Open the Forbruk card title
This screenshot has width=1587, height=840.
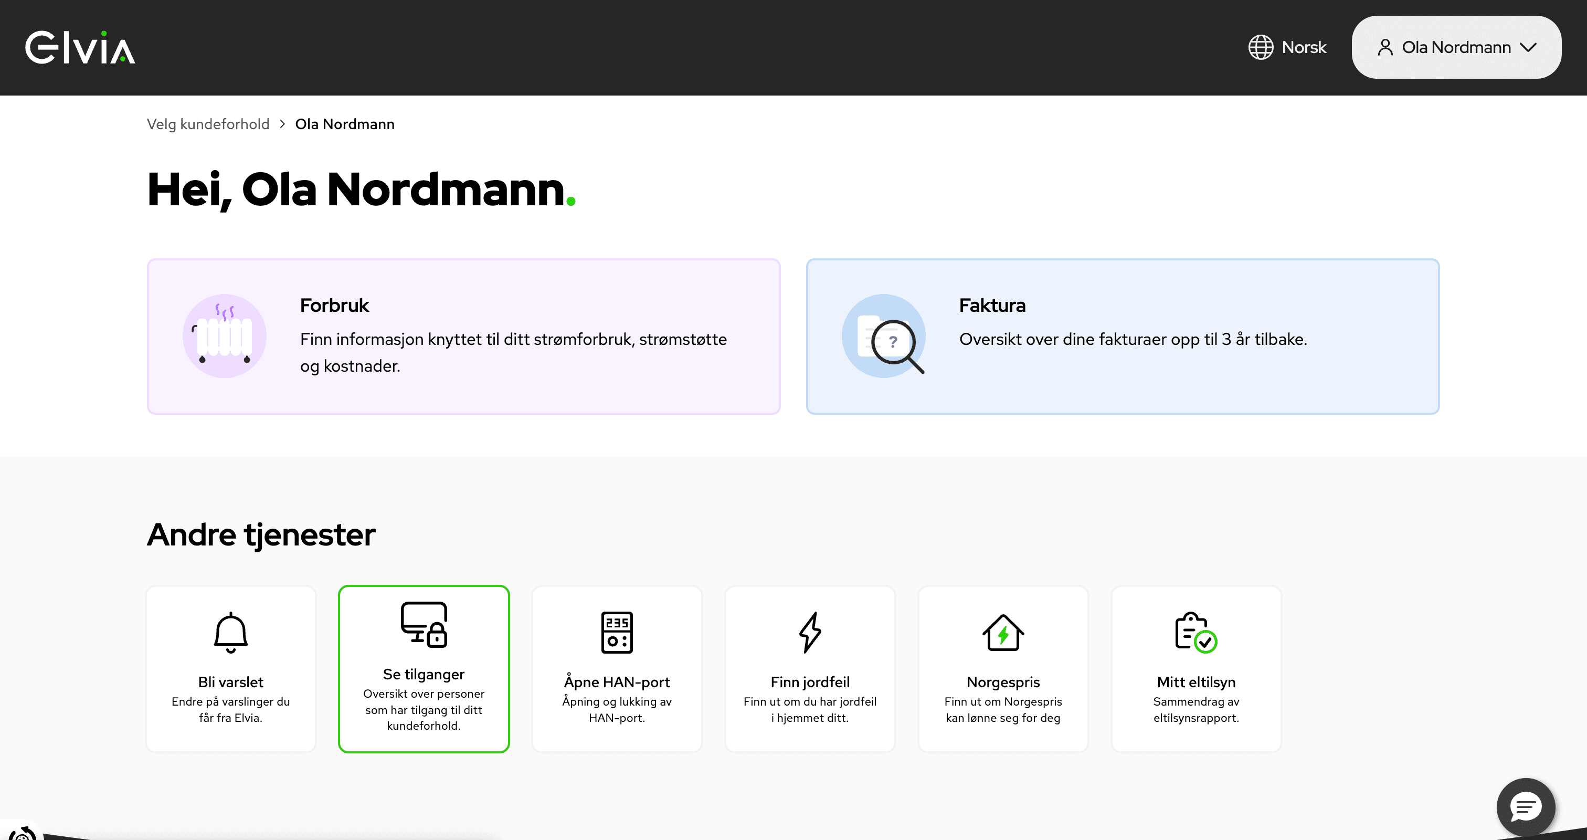pyautogui.click(x=334, y=305)
